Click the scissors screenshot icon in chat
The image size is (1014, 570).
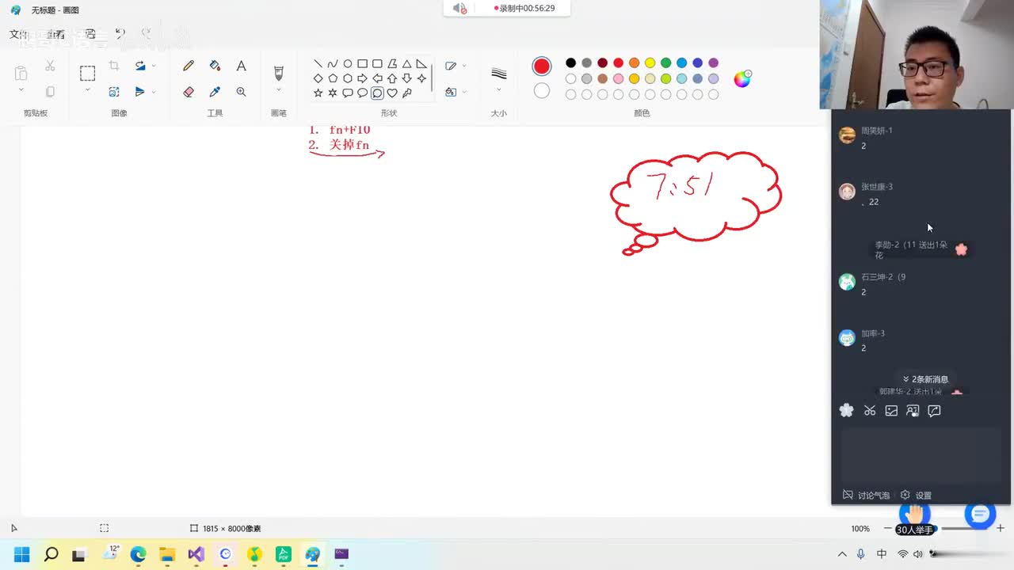pos(870,410)
